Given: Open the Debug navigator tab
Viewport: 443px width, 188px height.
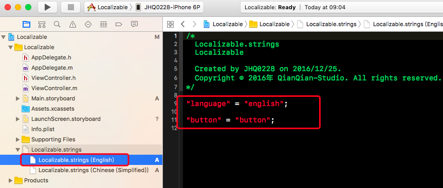Looking at the screenshot, I should click(x=103, y=25).
